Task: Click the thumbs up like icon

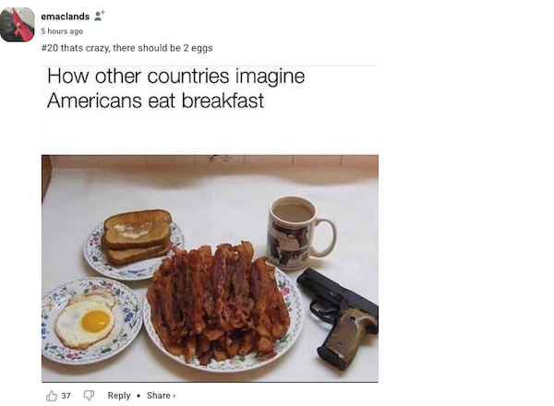Action: (52, 396)
